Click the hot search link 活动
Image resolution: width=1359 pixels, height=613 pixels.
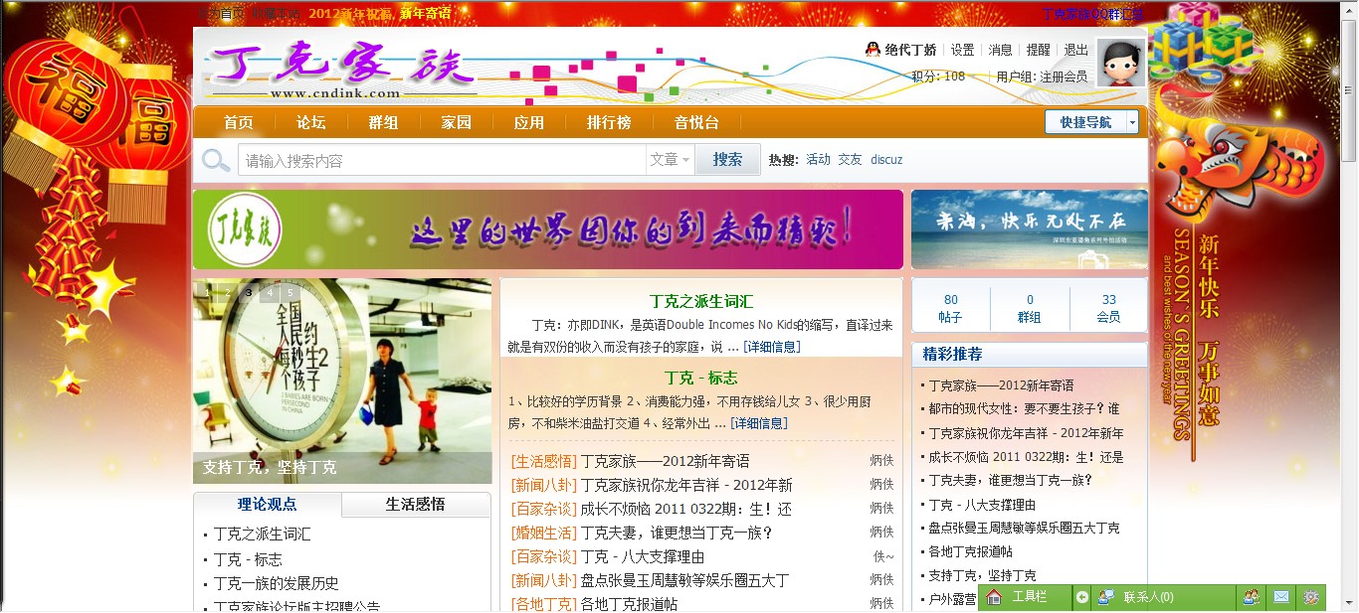click(818, 159)
